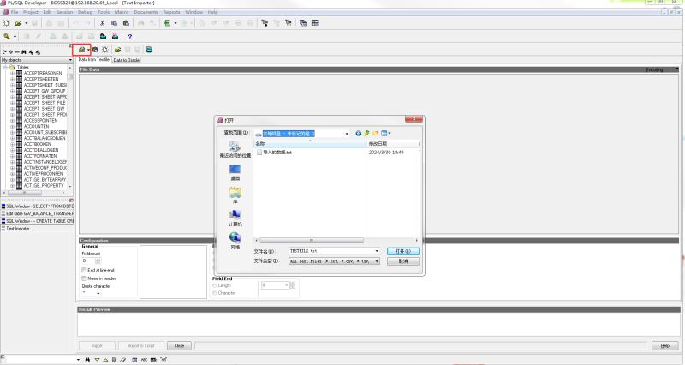
Task: Open the Session menu
Action: click(x=64, y=12)
